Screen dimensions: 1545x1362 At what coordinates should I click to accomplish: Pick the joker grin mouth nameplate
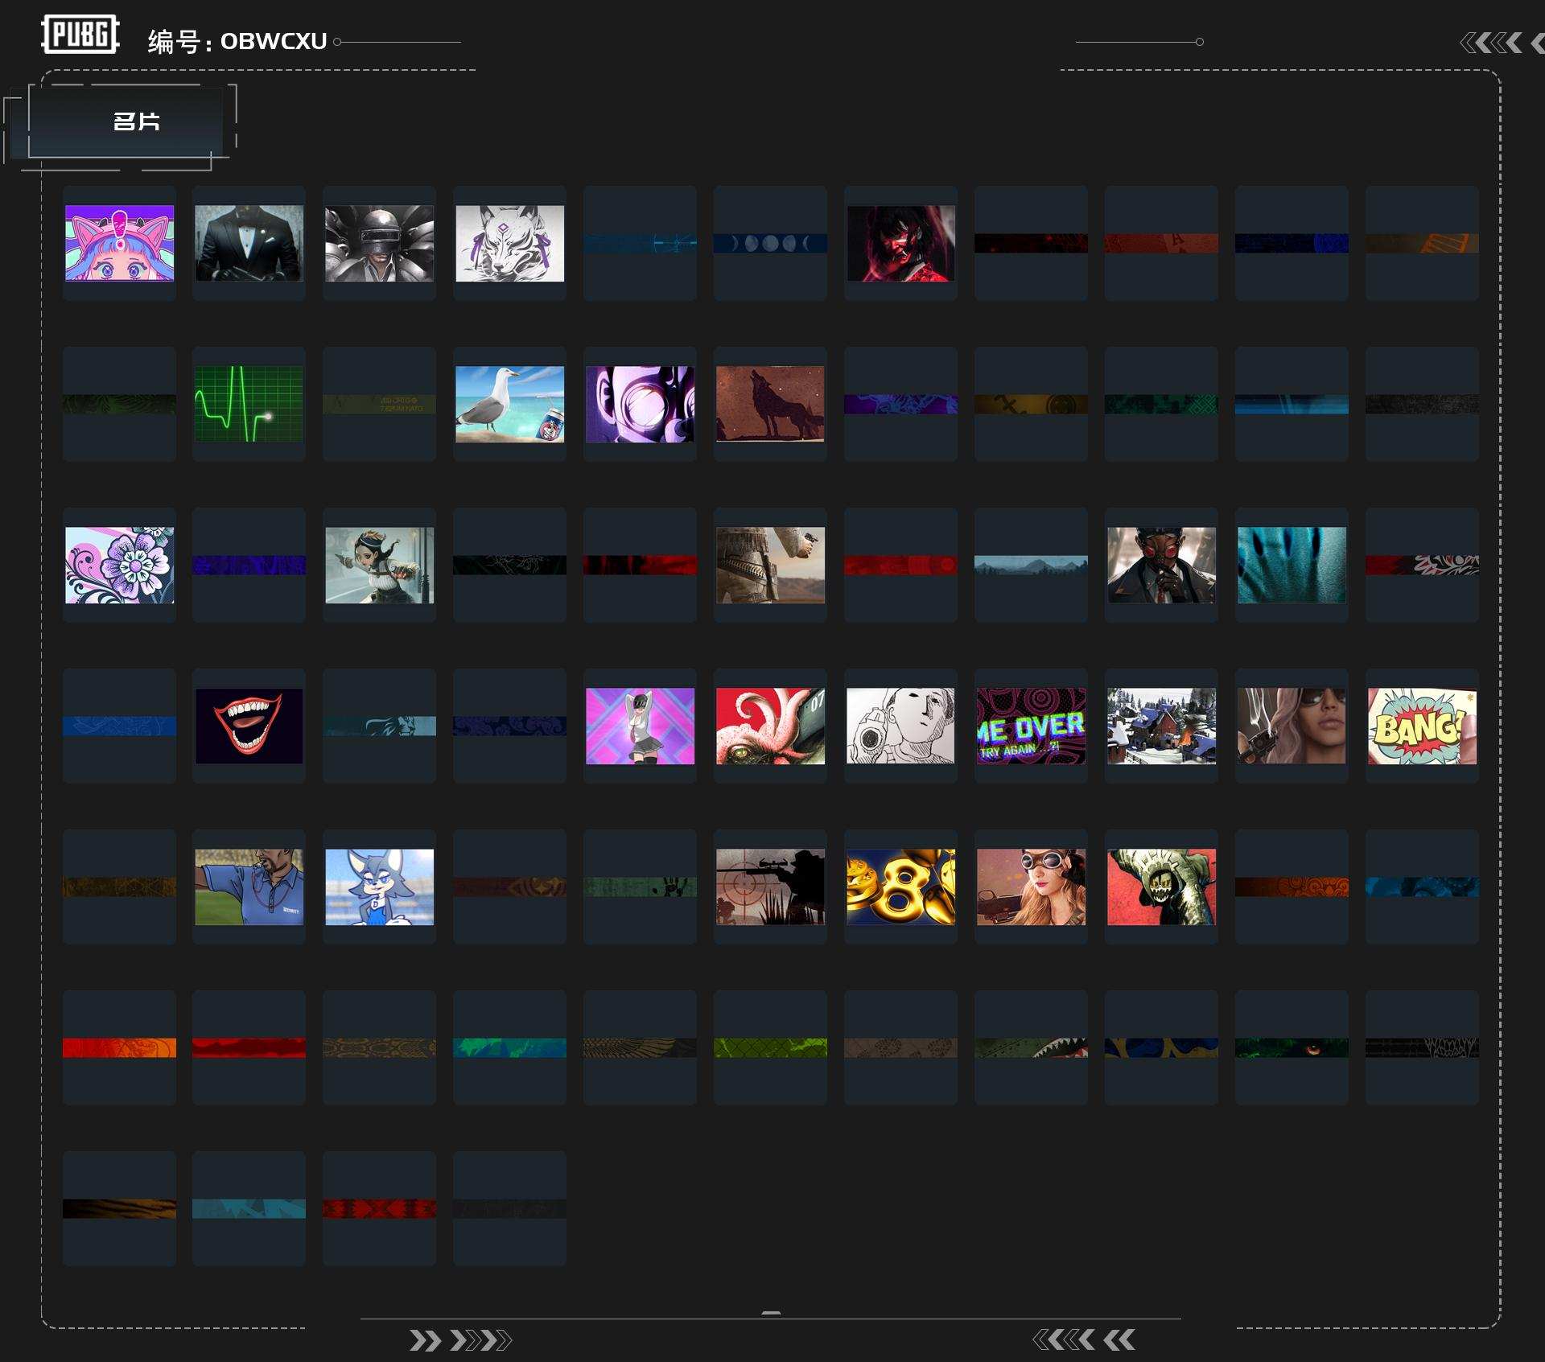click(x=249, y=726)
